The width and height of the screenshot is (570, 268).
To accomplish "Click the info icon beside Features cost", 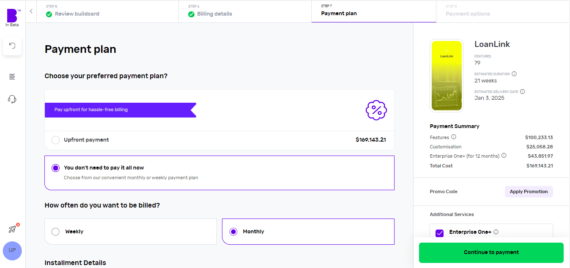I will pos(454,137).
